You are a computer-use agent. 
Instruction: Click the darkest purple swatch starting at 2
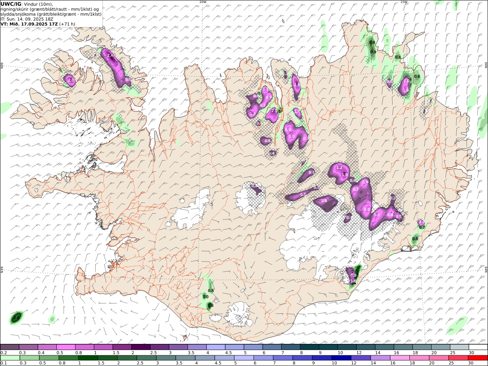pos(141,347)
